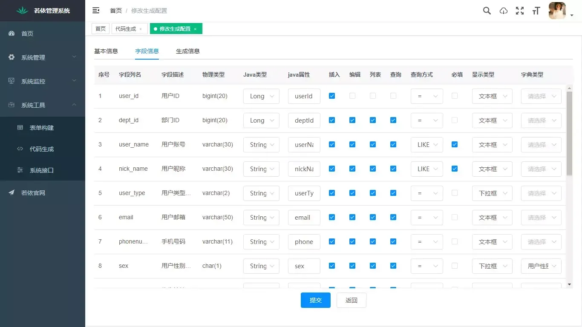Image resolution: width=582 pixels, height=327 pixels.
Task: Toggle fullscreen with the expand icon
Action: [x=520, y=11]
